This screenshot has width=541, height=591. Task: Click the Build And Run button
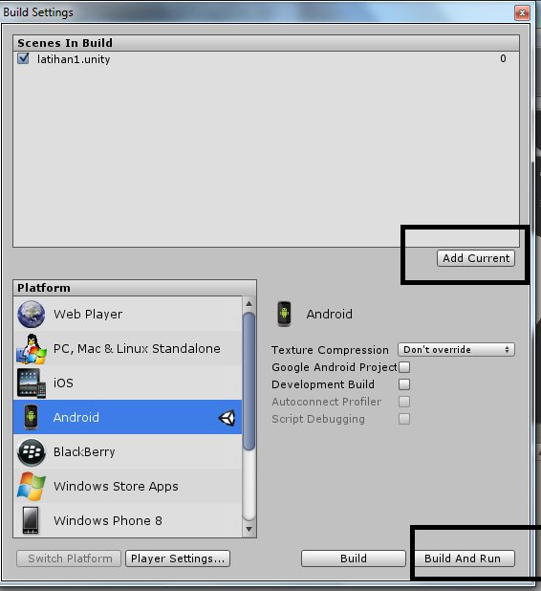(463, 558)
